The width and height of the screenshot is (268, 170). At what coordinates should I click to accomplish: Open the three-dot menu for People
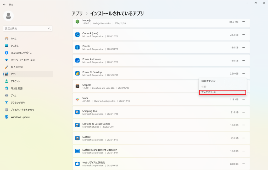pos(244,48)
